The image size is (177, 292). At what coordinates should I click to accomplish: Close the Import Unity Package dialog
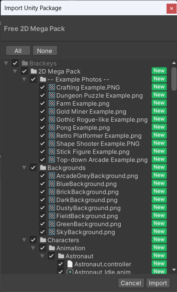point(171,8)
